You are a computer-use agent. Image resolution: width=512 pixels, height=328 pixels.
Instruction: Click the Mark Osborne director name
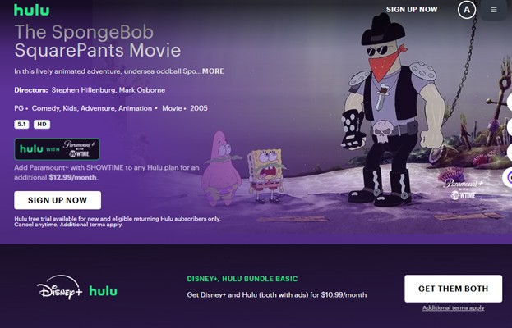(x=142, y=90)
